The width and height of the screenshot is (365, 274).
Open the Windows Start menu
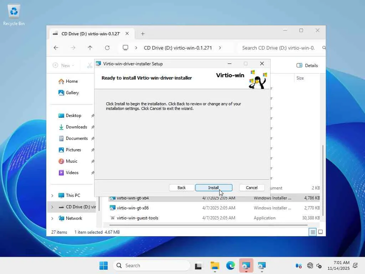[x=103, y=265]
